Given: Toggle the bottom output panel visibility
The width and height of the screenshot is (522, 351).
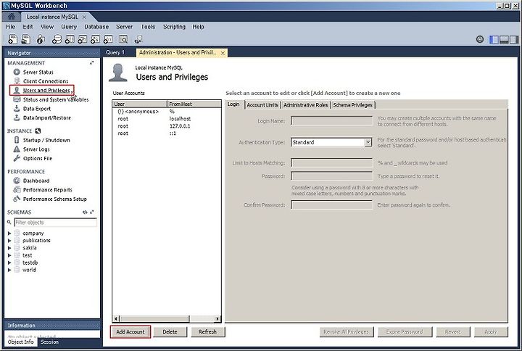Looking at the screenshot, I should (x=504, y=39).
